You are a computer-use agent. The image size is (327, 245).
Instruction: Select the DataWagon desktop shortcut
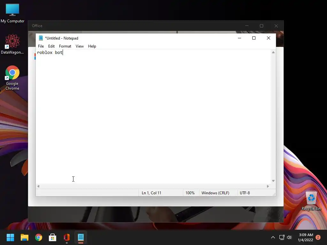pyautogui.click(x=12, y=44)
